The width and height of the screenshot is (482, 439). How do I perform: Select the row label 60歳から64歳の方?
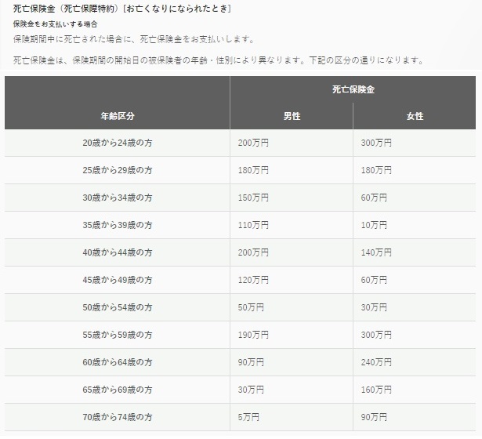point(118,362)
